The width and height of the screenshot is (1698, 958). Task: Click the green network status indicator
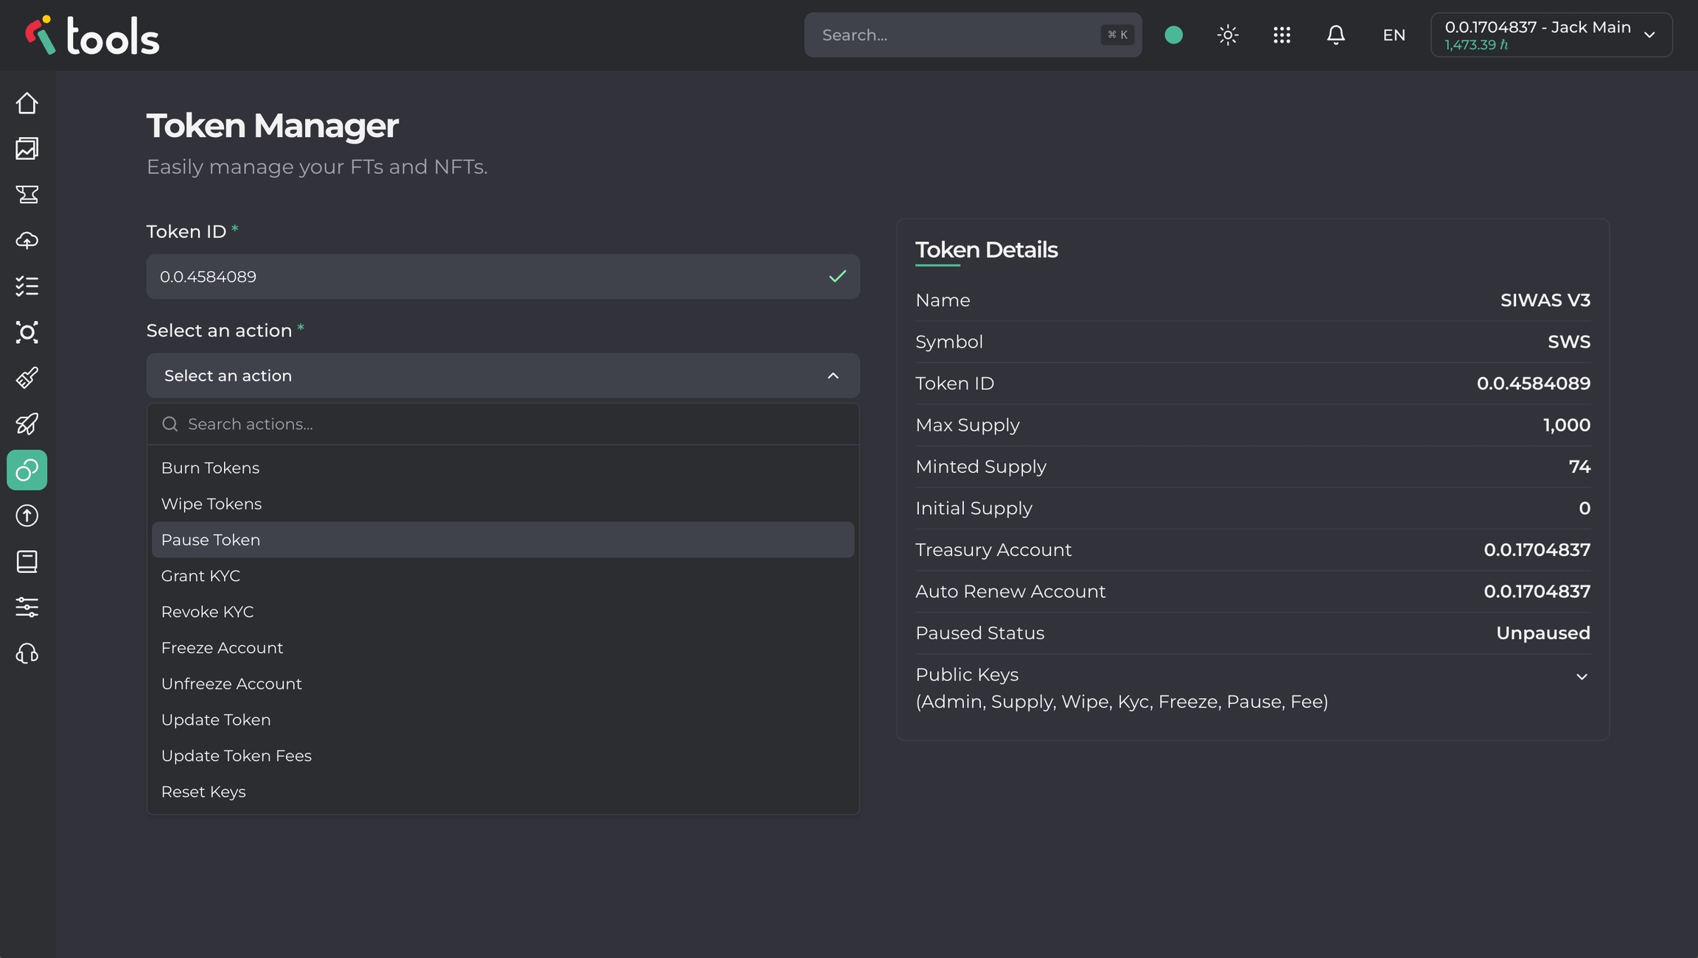[x=1174, y=35]
